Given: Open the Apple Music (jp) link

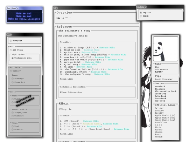Looking at the screenshot, I should [165, 115].
